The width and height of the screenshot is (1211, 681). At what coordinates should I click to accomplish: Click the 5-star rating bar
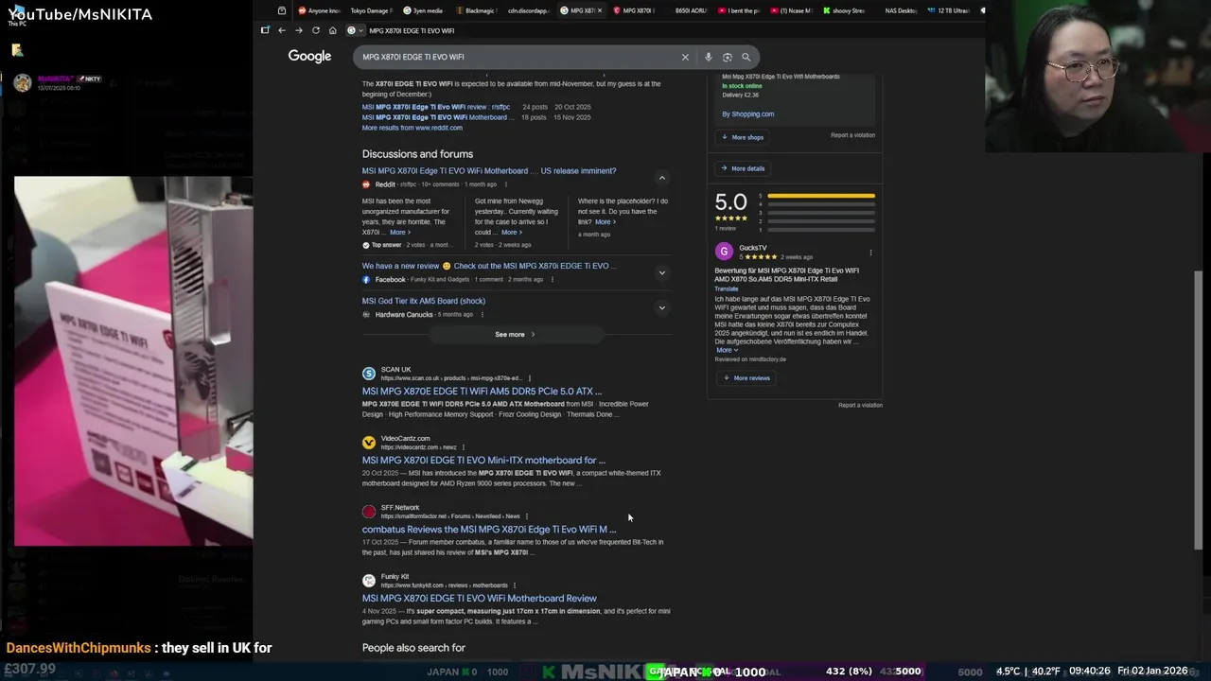pyautogui.click(x=821, y=196)
